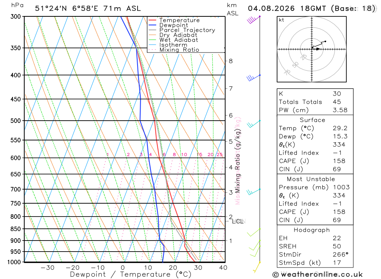Viewport: 381px width, 279px height.
Task: Click the 'hPa' unit label
Action: pyautogui.click(x=17, y=5)
